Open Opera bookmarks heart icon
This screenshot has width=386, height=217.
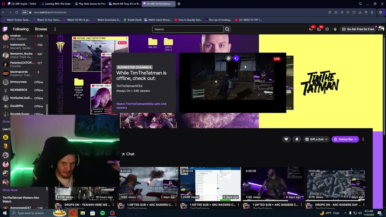pyautogui.click(x=354, y=12)
